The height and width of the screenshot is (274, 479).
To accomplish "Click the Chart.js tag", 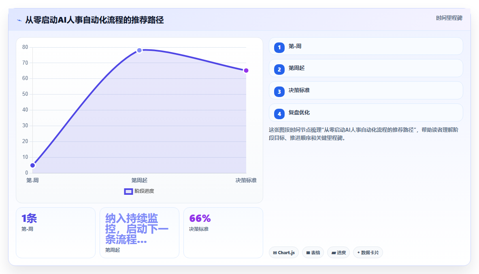I will (283, 253).
